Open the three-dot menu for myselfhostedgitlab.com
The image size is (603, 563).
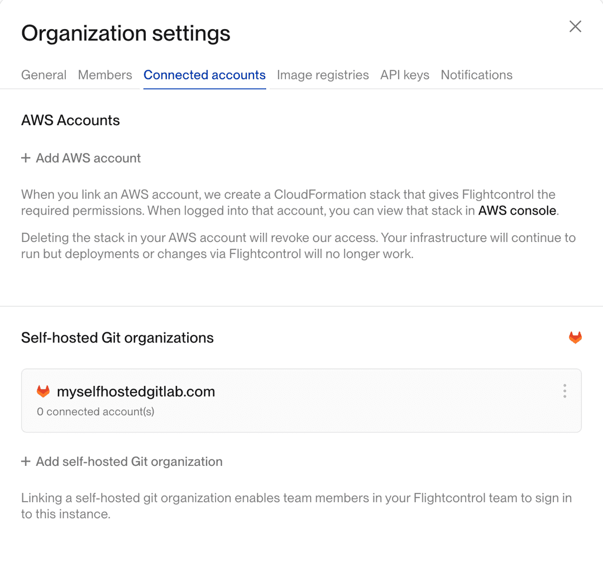pyautogui.click(x=564, y=391)
